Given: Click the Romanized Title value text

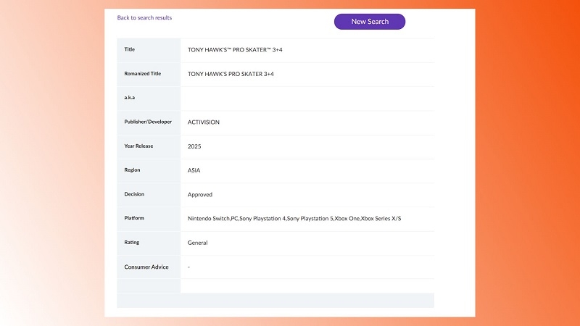Looking at the screenshot, I should (231, 74).
